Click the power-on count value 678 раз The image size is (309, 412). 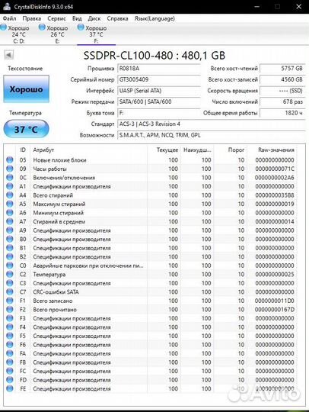[x=282, y=102]
